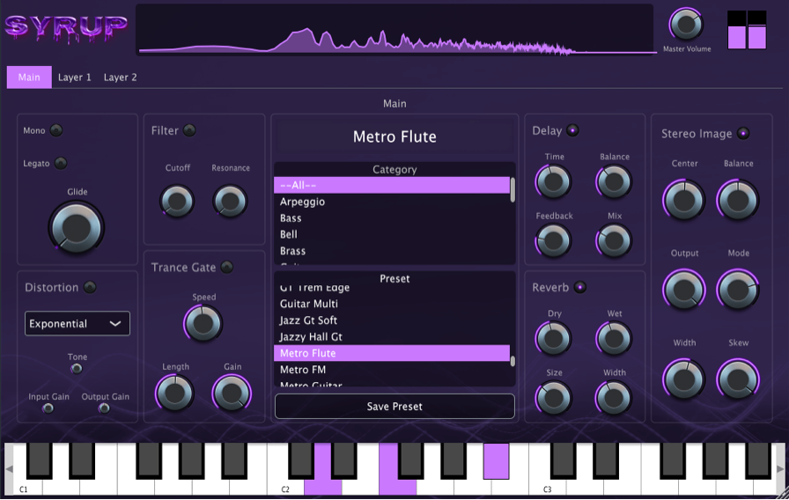Enable the Mono toggle

(x=56, y=130)
